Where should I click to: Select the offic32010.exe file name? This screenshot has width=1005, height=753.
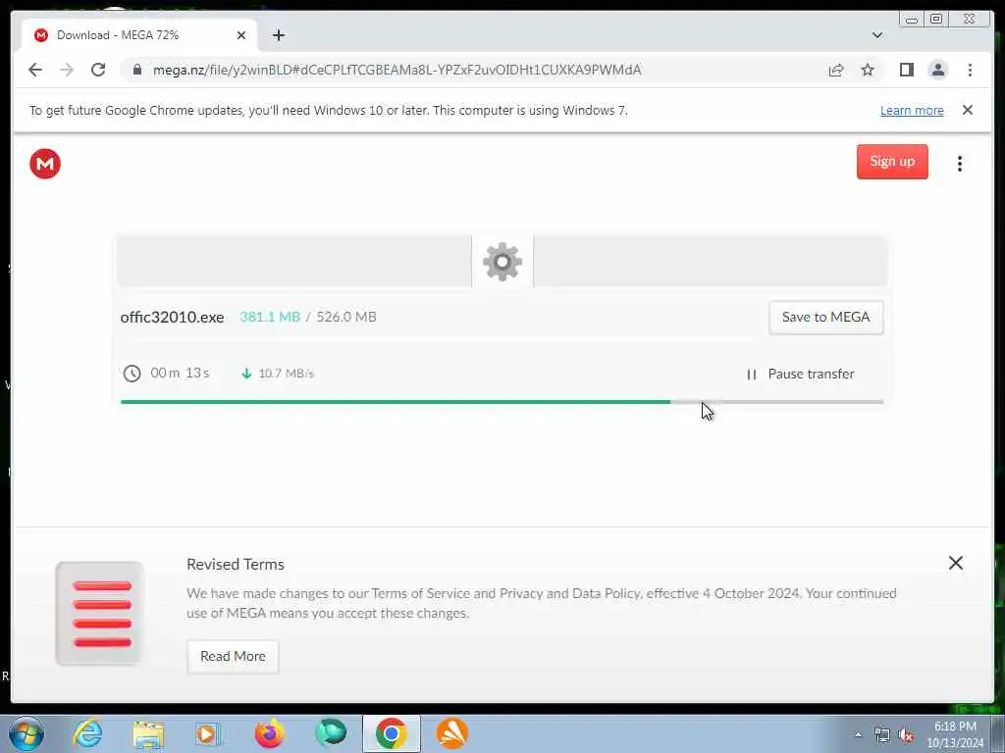pos(173,317)
